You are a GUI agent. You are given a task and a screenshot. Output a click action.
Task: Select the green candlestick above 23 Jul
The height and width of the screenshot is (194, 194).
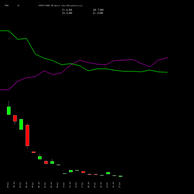pos(108,173)
